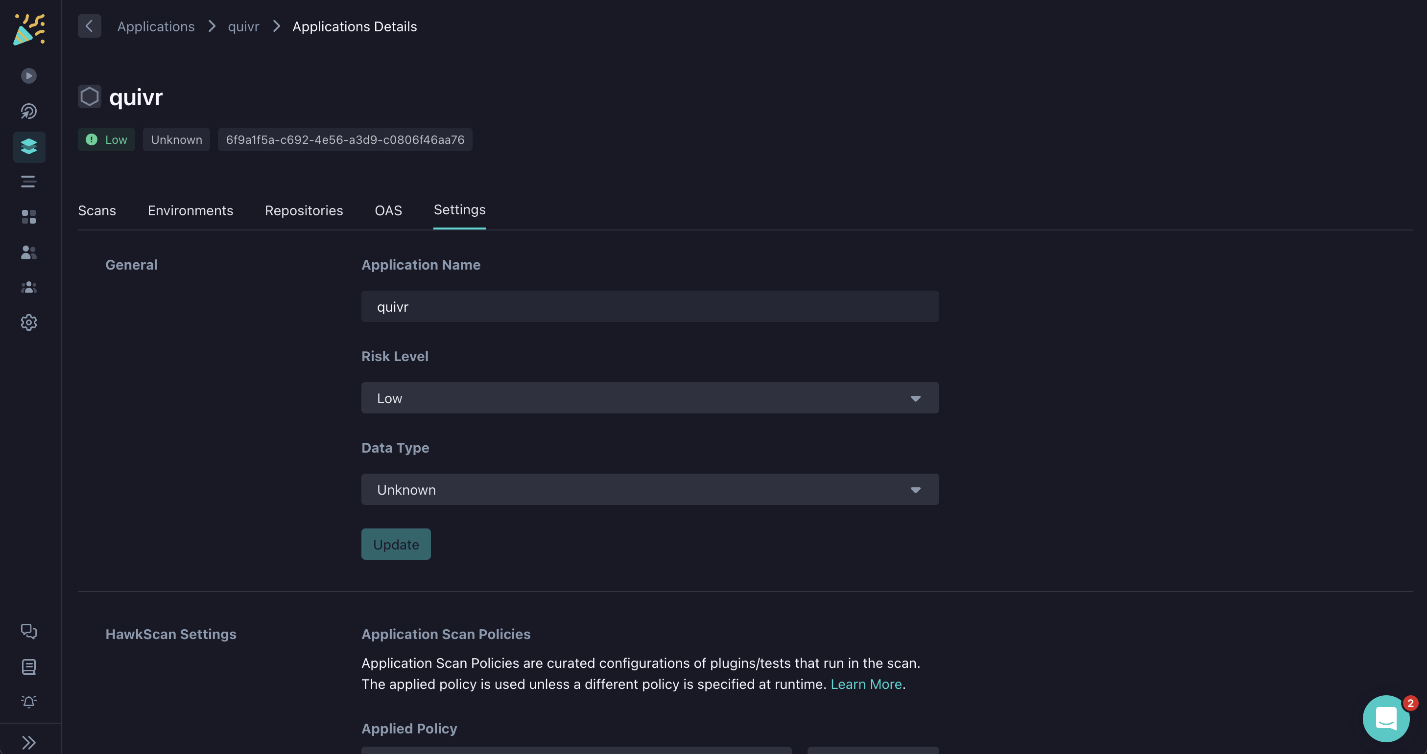Screen dimensions: 1427x754
Task: Select the highlighted Applications layers icon
Action: [28, 147]
